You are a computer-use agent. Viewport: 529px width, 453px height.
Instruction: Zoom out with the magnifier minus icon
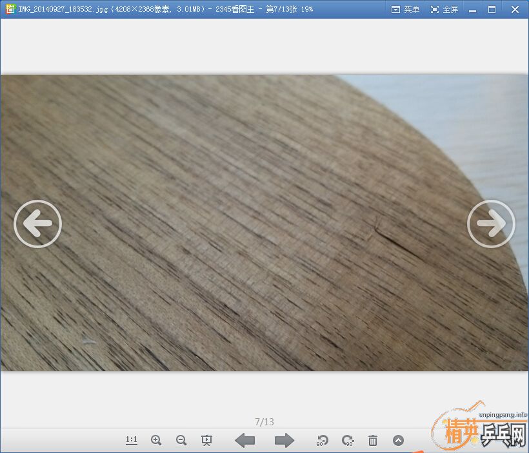coord(181,440)
